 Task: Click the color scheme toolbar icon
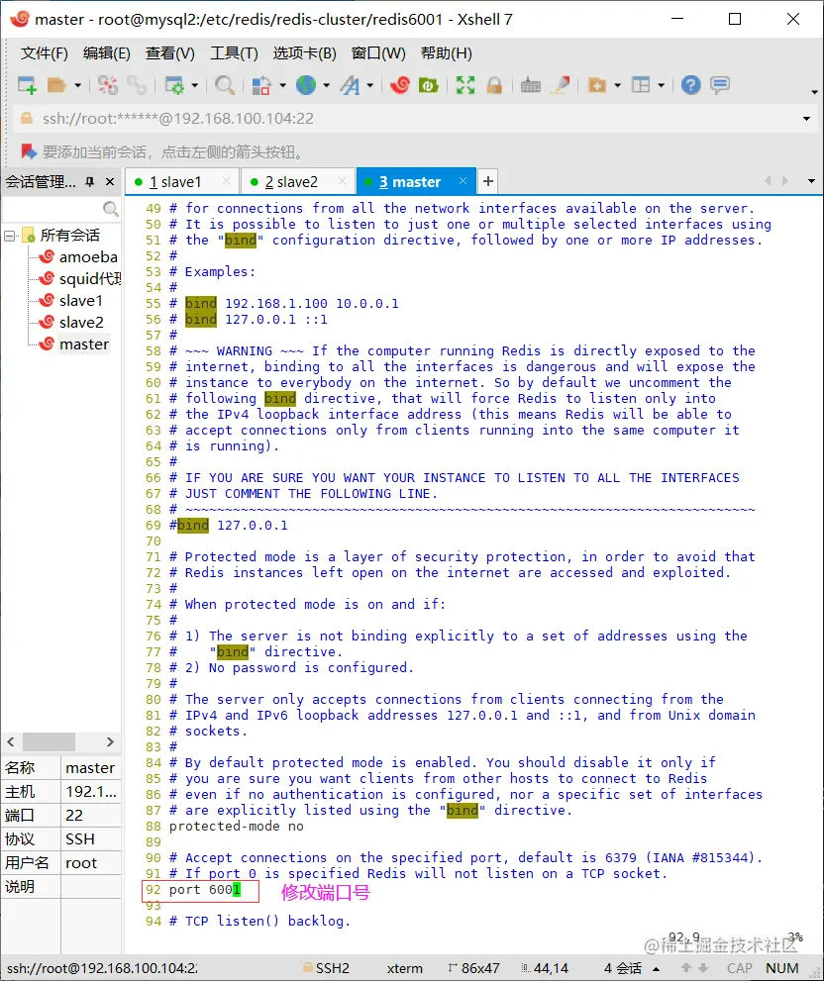pyautogui.click(x=261, y=85)
